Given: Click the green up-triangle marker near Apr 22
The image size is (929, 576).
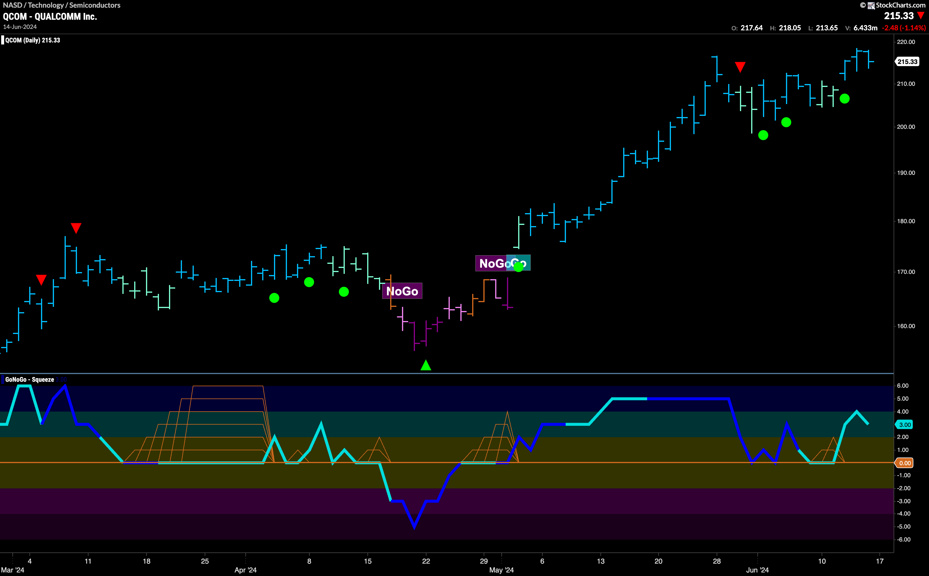Looking at the screenshot, I should point(426,365).
